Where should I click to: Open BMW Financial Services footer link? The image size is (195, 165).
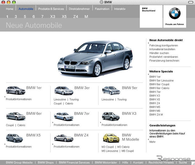pyautogui.click(x=74, y=163)
